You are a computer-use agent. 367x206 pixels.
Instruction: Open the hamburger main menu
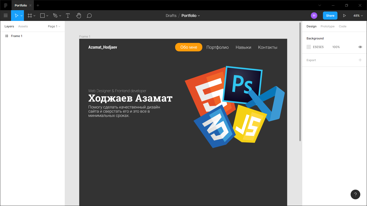(x=6, y=16)
